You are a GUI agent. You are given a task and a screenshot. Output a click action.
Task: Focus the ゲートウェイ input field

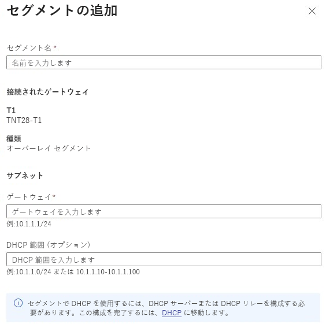164,211
